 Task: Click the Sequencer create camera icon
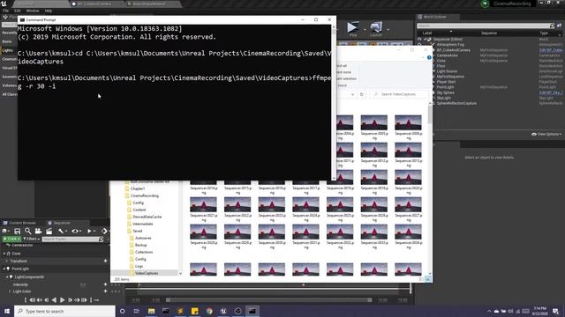coord(38,231)
